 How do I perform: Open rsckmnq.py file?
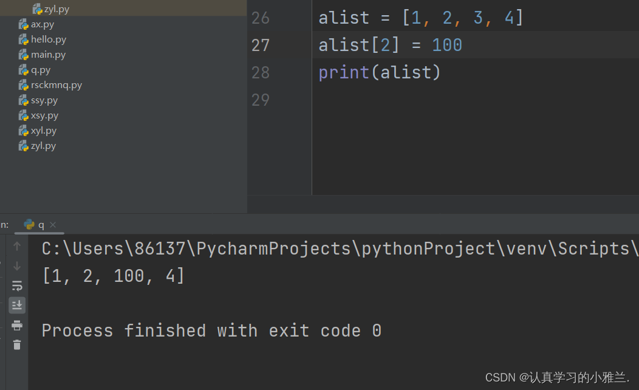pyautogui.click(x=56, y=85)
